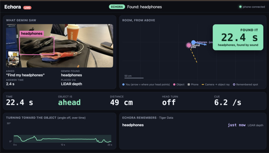Click the green phone connected dot

[240, 7]
